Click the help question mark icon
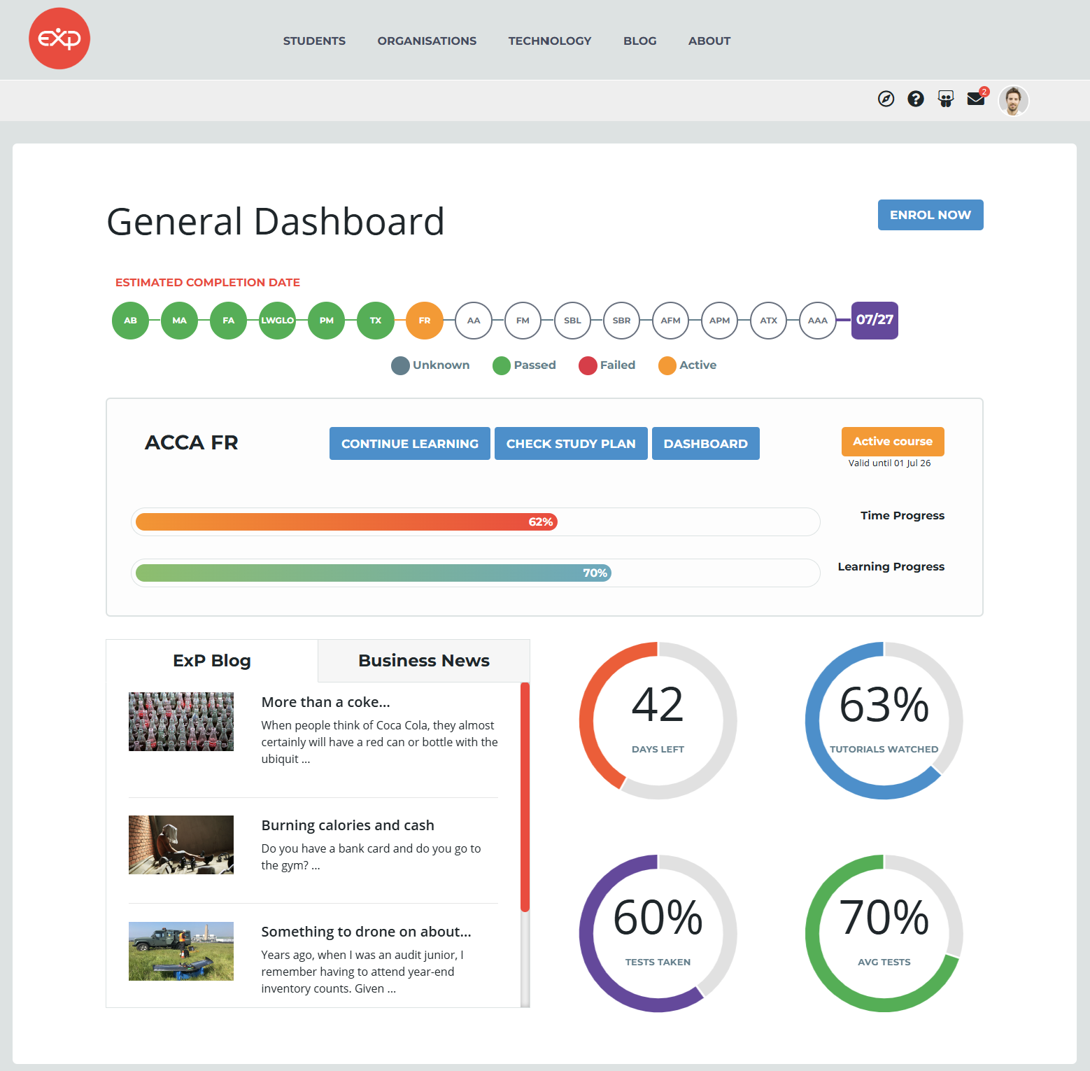This screenshot has width=1090, height=1071. coord(915,99)
